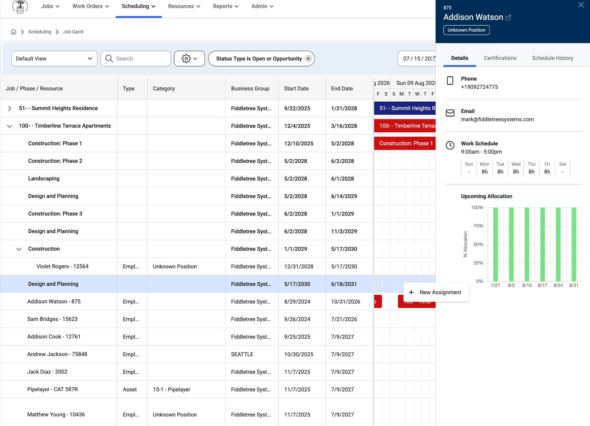590x426 pixels.
Task: Expand the Summit Heights Residence job row
Action: point(10,109)
